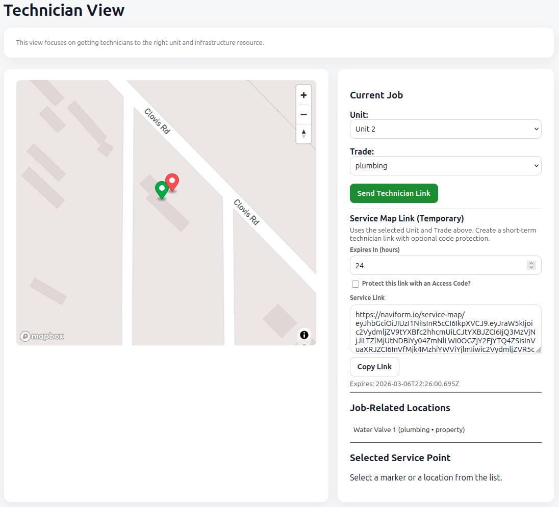Click the lower Clovis Rd label on map
Image resolution: width=559 pixels, height=507 pixels.
click(246, 212)
